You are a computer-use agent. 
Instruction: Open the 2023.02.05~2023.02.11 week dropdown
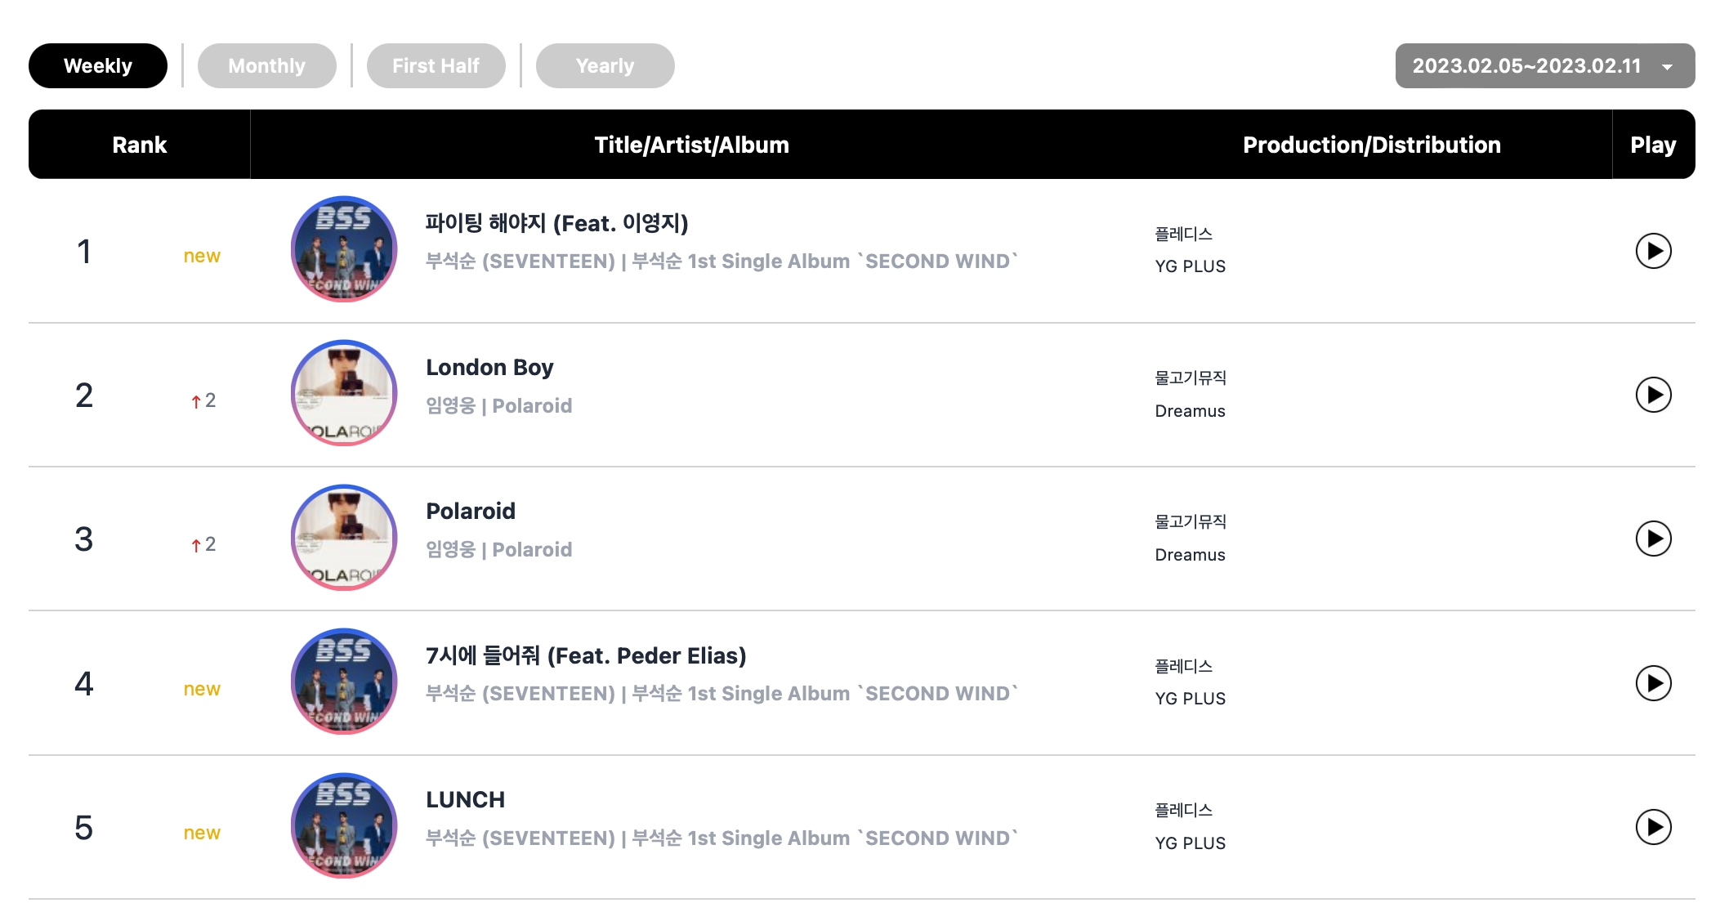coord(1544,65)
